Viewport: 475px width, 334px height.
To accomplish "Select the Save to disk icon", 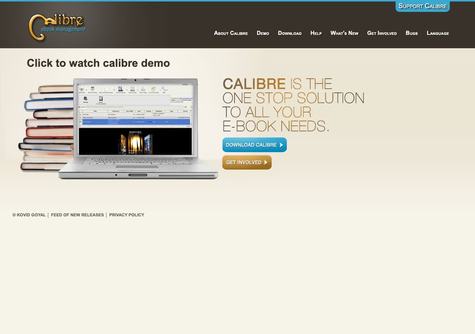I will [132, 89].
